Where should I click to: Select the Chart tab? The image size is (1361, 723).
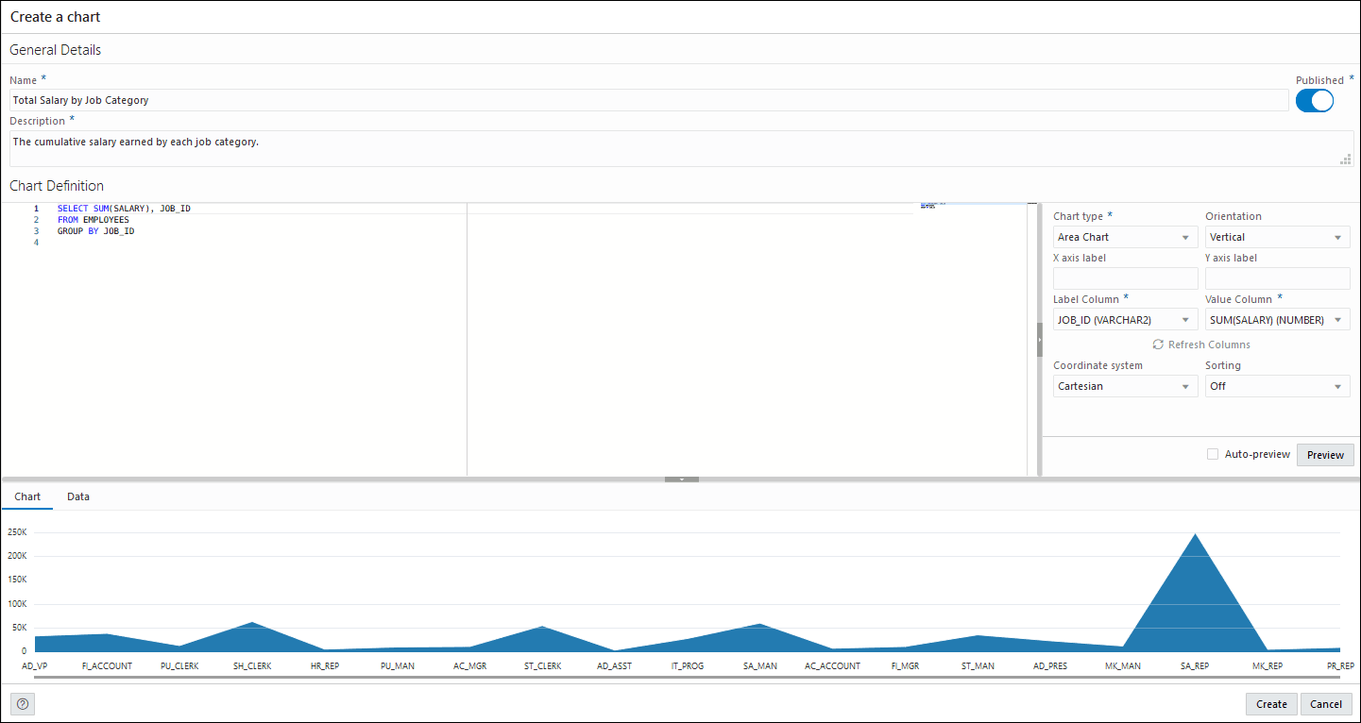click(x=27, y=496)
